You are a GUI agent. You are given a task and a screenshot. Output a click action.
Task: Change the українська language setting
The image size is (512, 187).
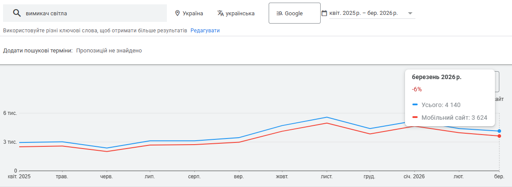(x=240, y=13)
